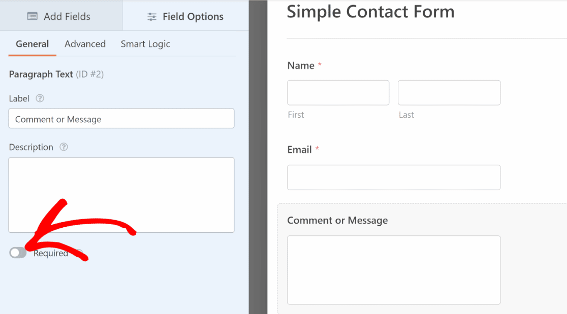
Task: Click the Comment or Message preview textarea
Action: [394, 270]
